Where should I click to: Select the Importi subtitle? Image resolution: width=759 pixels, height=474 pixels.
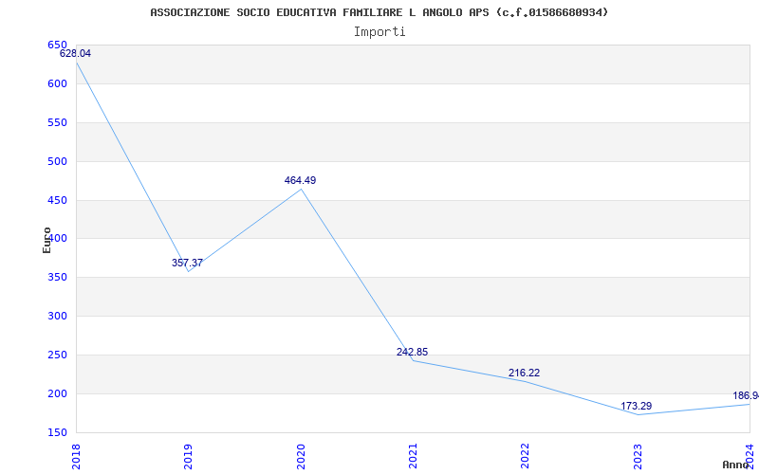pyautogui.click(x=379, y=32)
